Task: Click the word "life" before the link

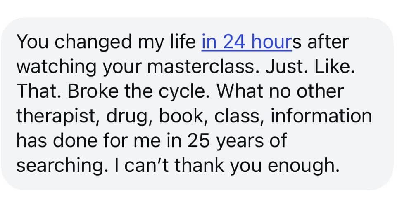Action: coord(183,42)
